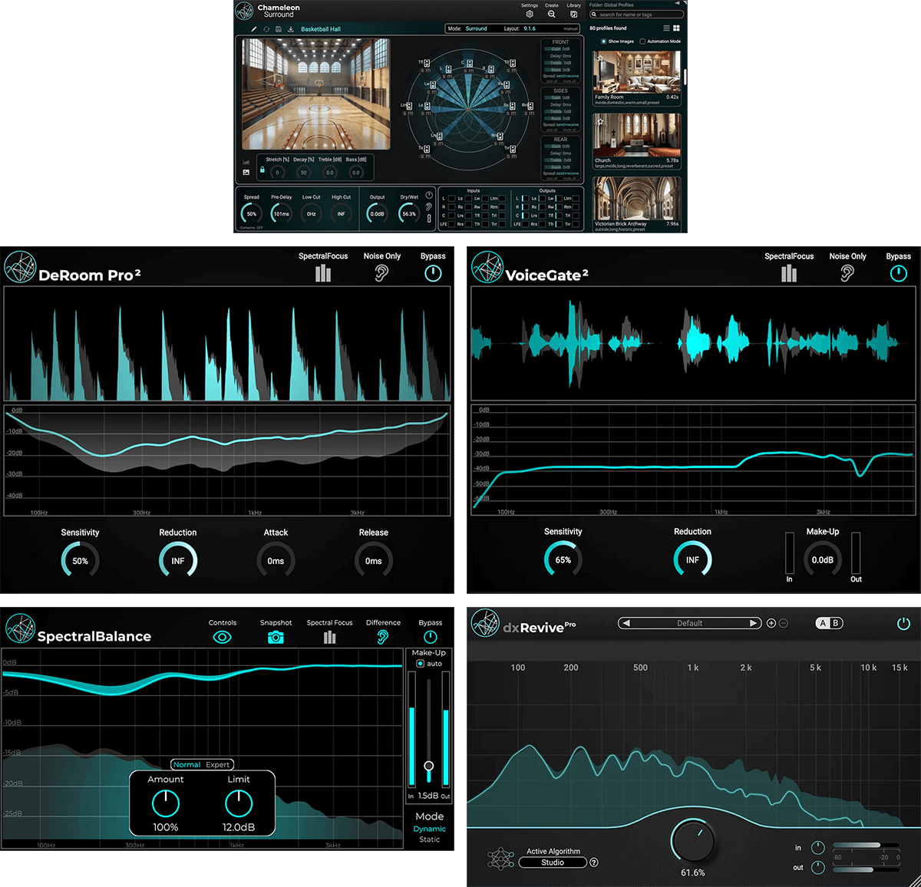
Task: Open the Studio algorithm dropdown in dxRevive
Action: (x=553, y=862)
